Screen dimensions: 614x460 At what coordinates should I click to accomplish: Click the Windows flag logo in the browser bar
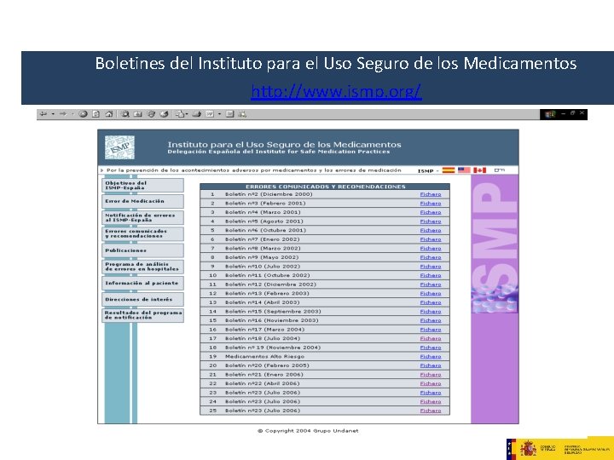click(550, 114)
